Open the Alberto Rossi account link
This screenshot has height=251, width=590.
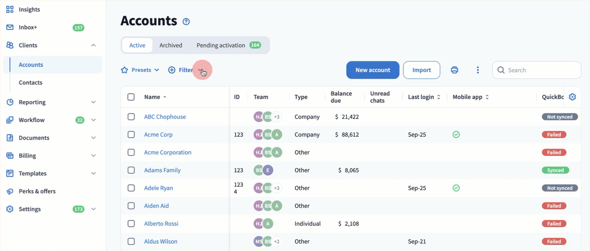161,223
